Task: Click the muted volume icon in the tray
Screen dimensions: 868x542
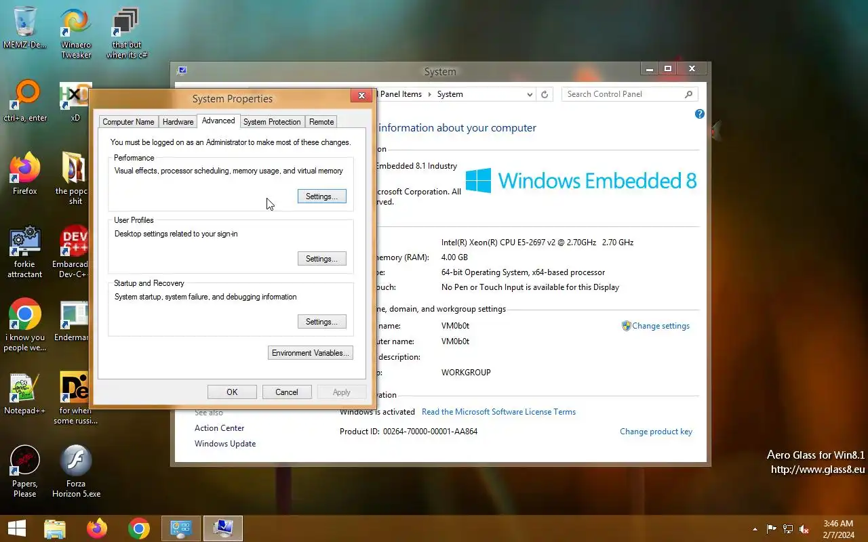Action: pyautogui.click(x=804, y=529)
